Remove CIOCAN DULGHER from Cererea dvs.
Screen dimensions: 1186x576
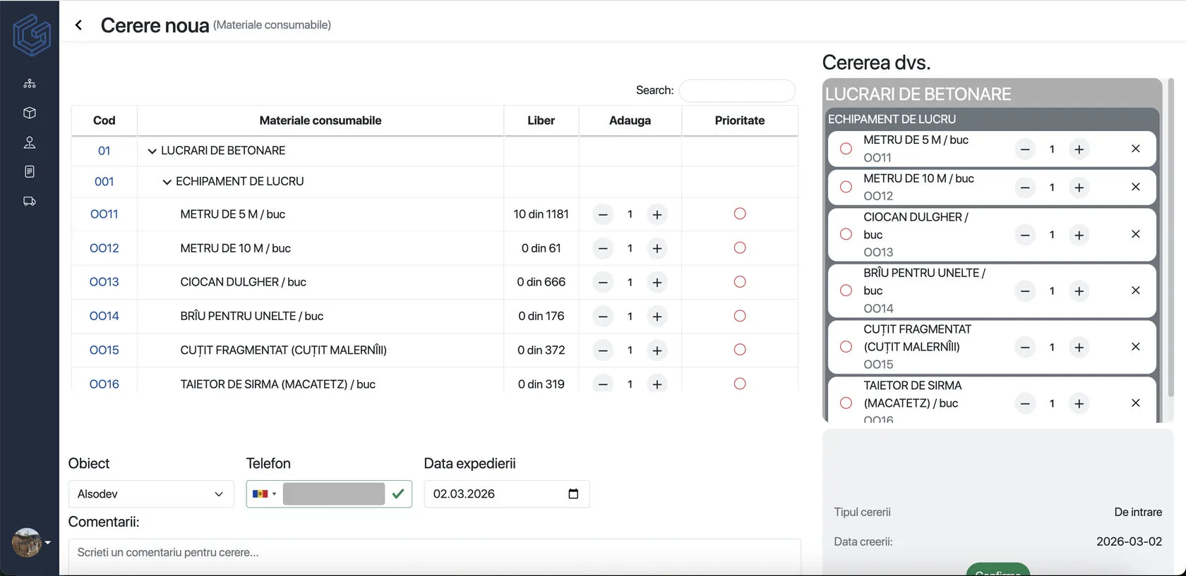(1136, 234)
